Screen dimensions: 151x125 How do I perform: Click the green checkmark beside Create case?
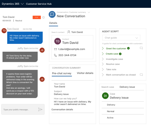point(120,54)
